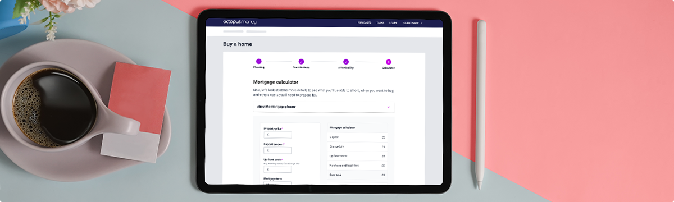Click the Affordability step label
This screenshot has height=202, width=674.
tap(346, 68)
